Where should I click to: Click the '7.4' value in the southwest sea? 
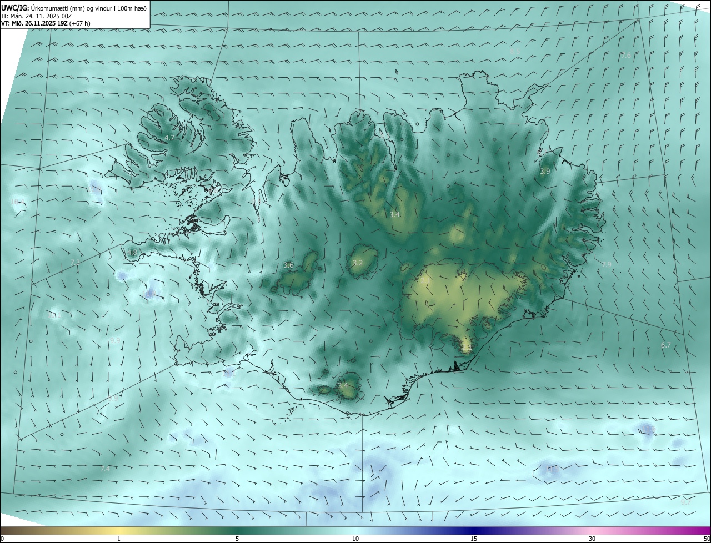point(105,469)
